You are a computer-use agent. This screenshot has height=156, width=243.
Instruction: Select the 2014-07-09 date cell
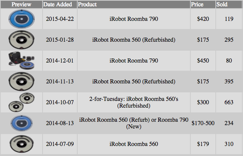(x=60, y=144)
